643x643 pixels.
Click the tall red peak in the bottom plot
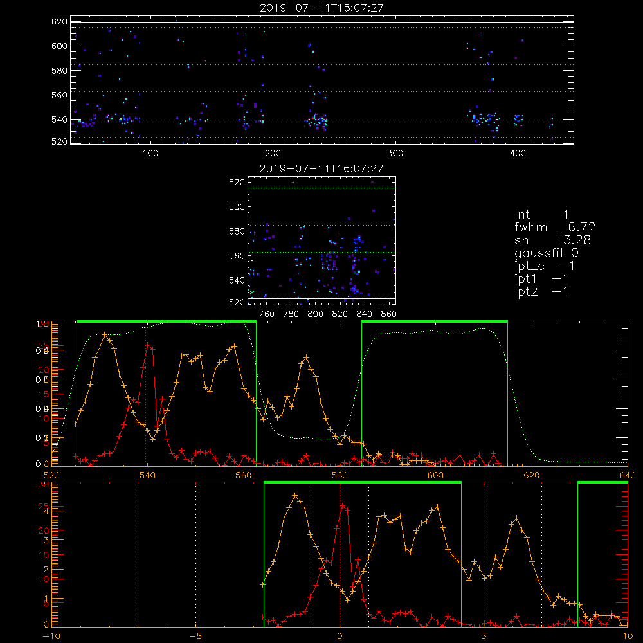click(x=343, y=507)
